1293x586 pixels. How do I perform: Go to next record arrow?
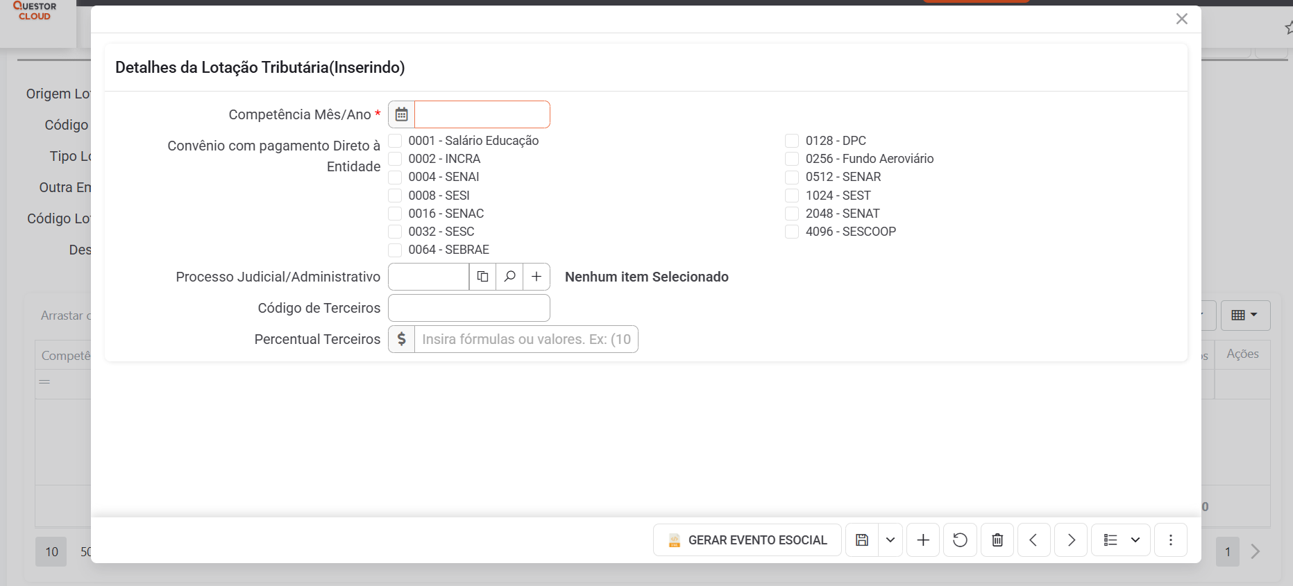(1071, 540)
